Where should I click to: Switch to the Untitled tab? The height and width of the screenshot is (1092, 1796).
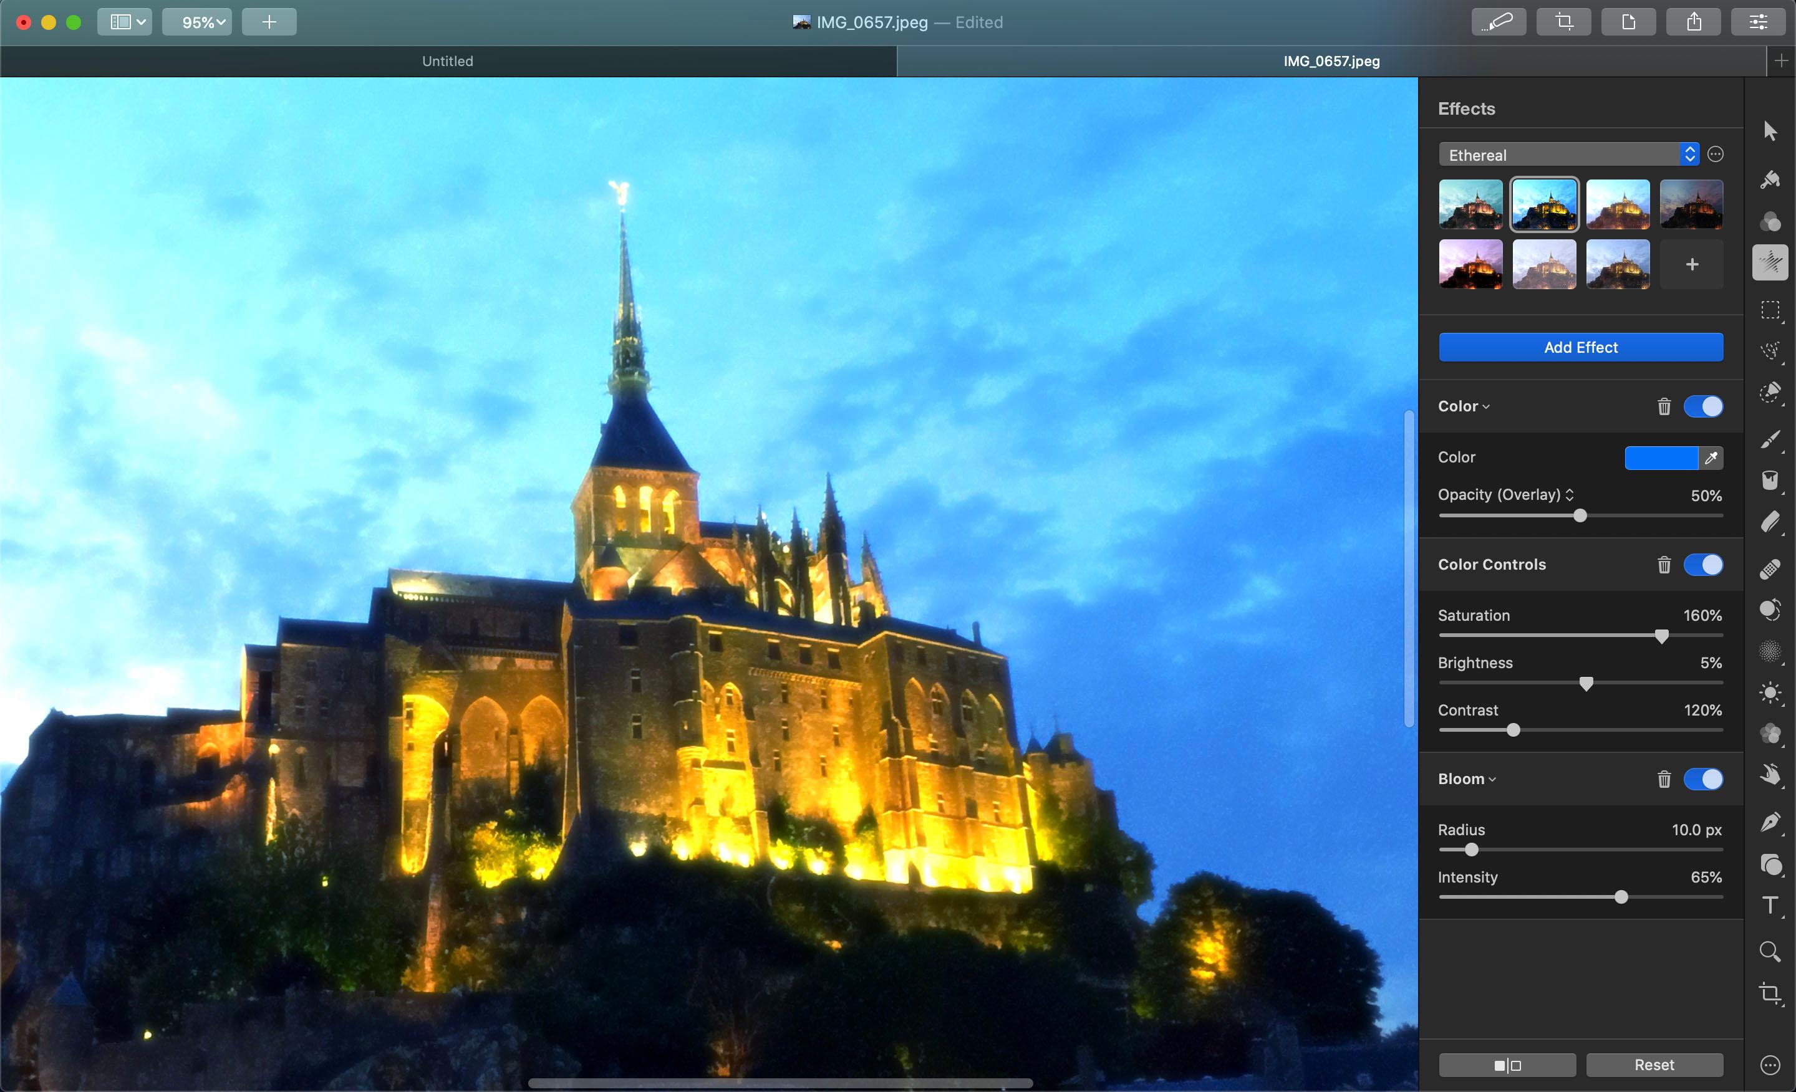[x=448, y=61]
